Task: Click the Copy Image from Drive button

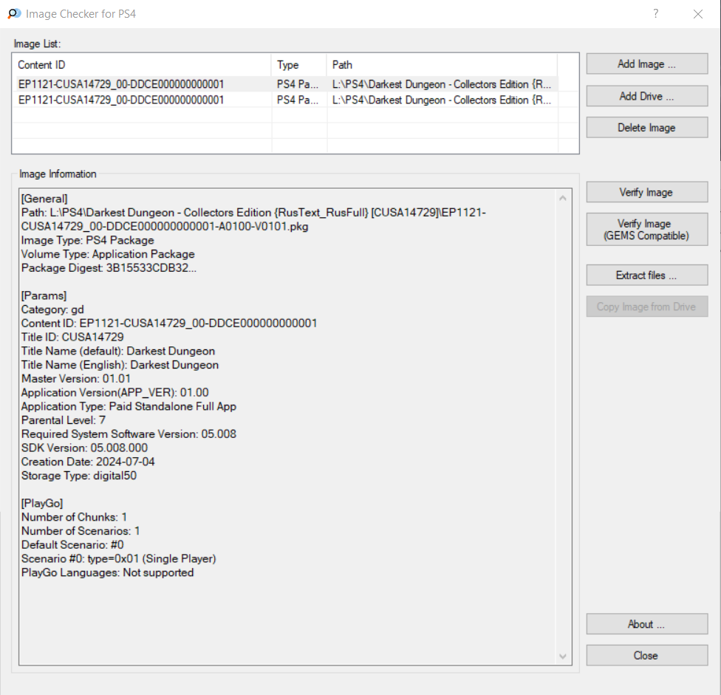Action: [646, 307]
